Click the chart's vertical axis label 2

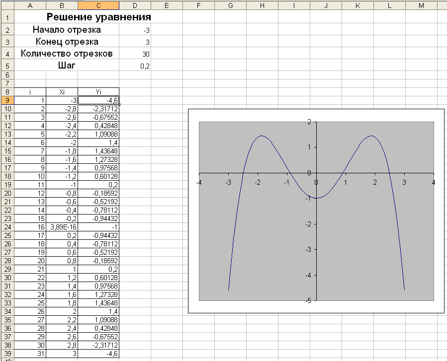[x=309, y=122]
